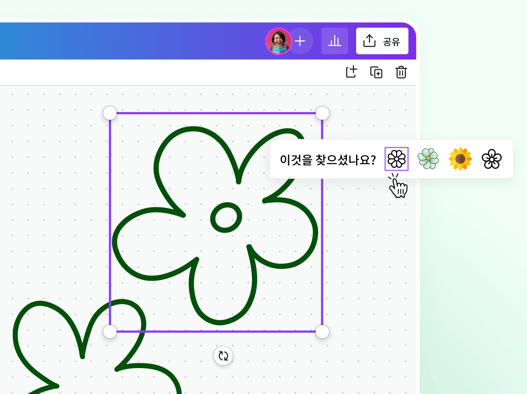Open the user profile avatar
This screenshot has height=394, width=527.
click(x=279, y=41)
